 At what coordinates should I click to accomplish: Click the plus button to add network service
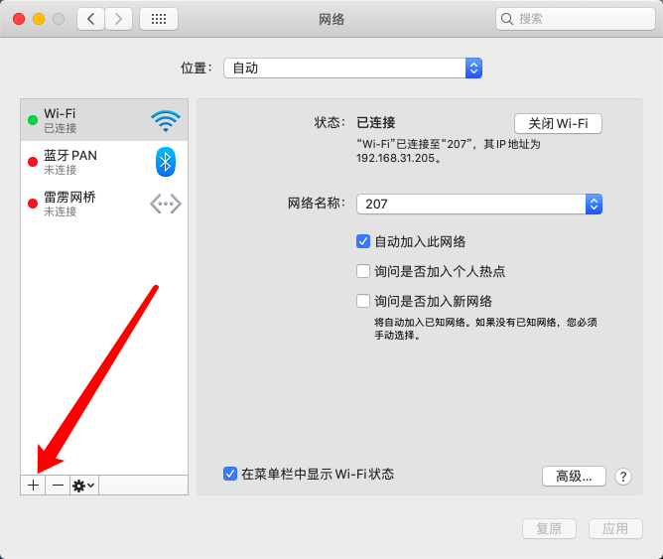(x=33, y=485)
